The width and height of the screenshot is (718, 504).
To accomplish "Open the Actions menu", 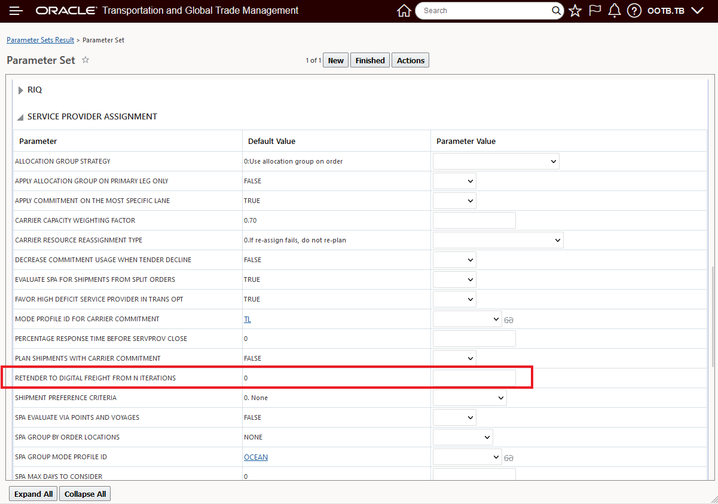I will [x=410, y=60].
